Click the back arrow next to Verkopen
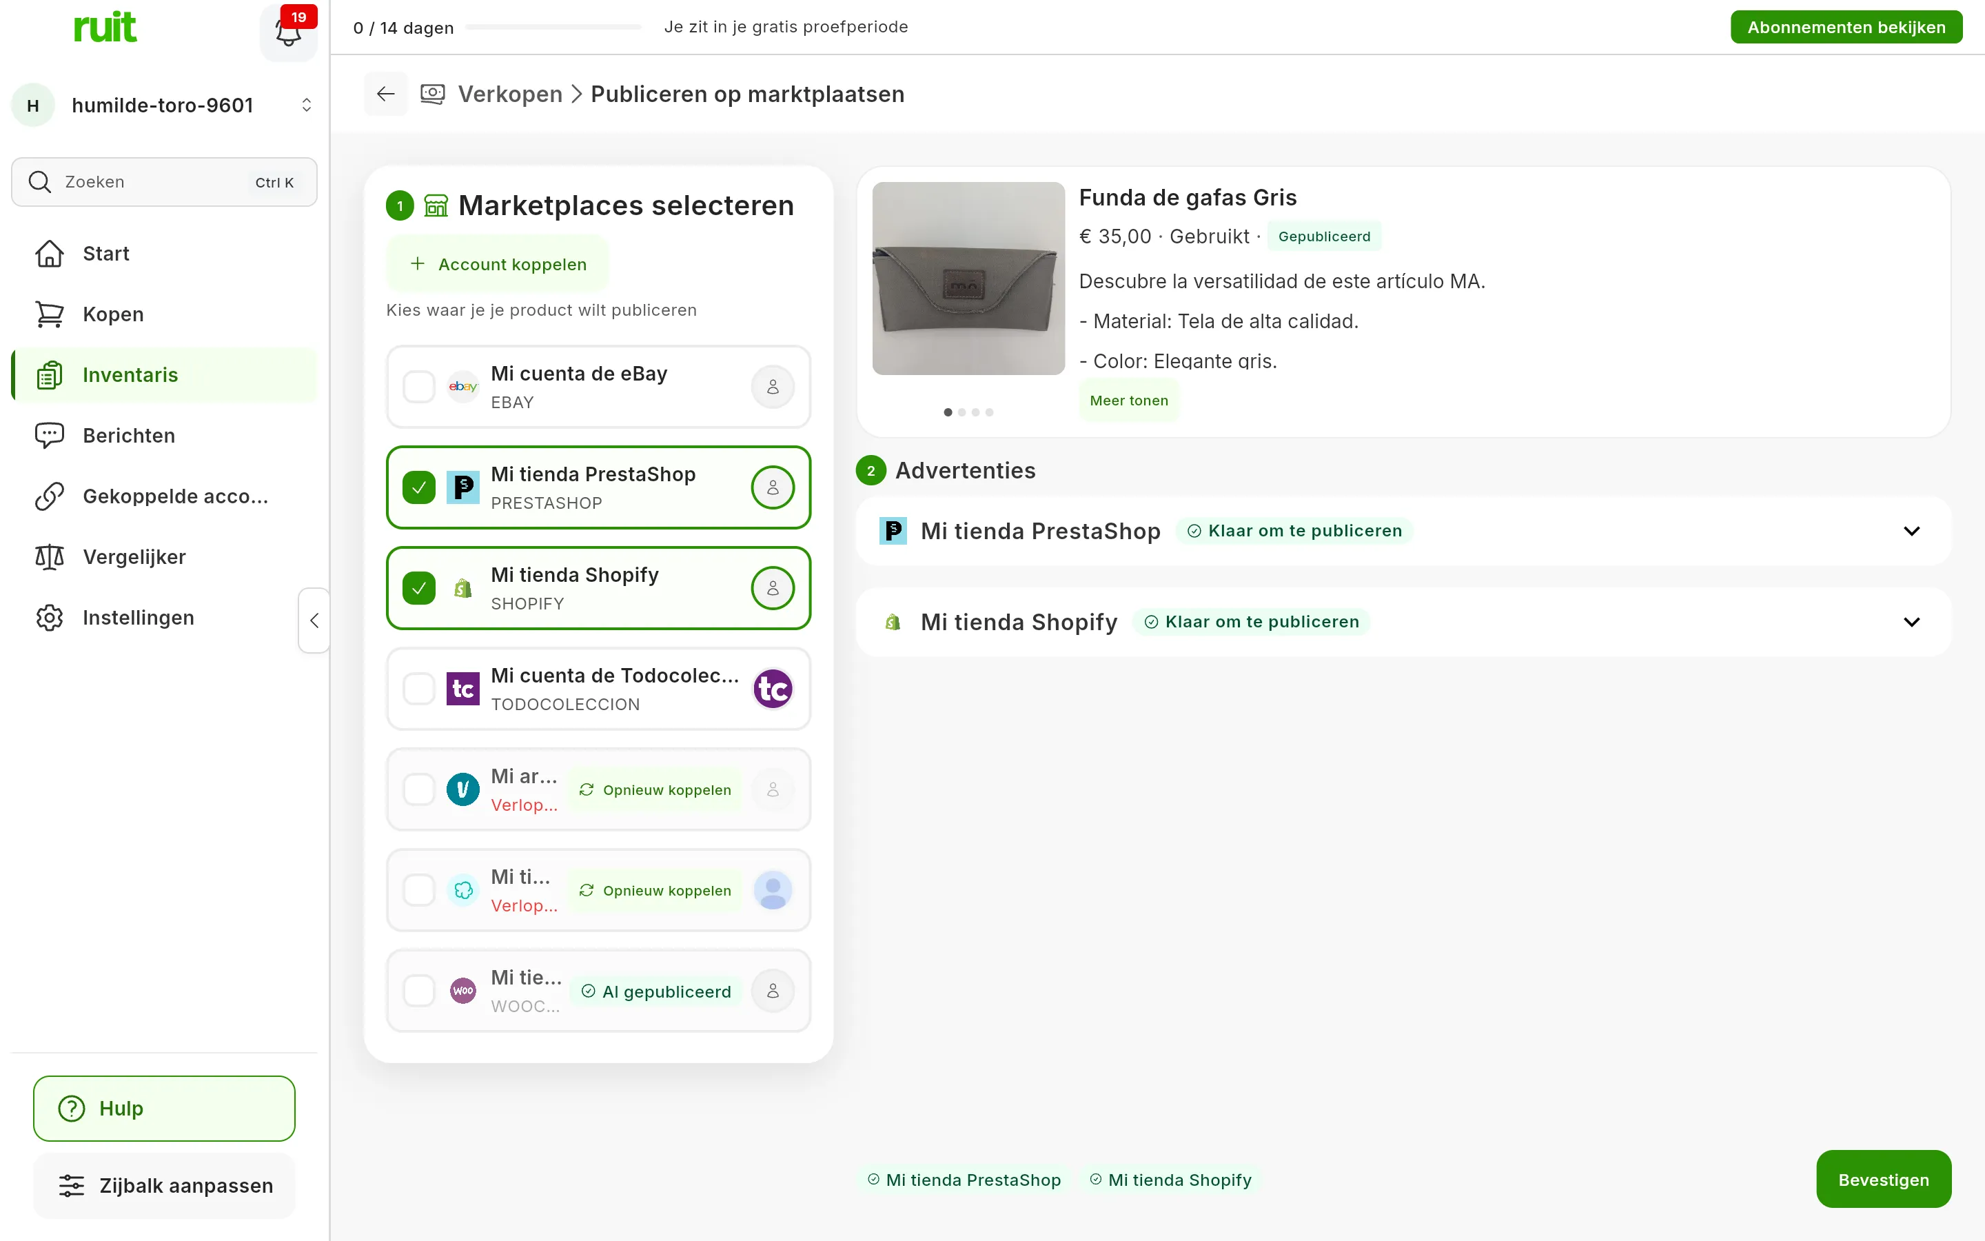 [385, 94]
